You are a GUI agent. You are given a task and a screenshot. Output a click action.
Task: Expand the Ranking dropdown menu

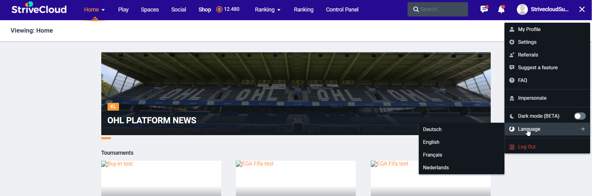(x=268, y=10)
